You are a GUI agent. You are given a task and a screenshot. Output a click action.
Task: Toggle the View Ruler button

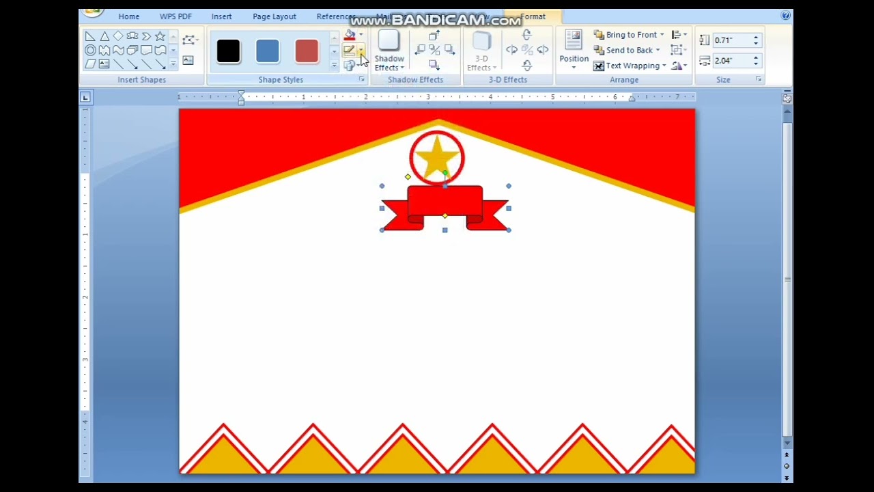(787, 98)
